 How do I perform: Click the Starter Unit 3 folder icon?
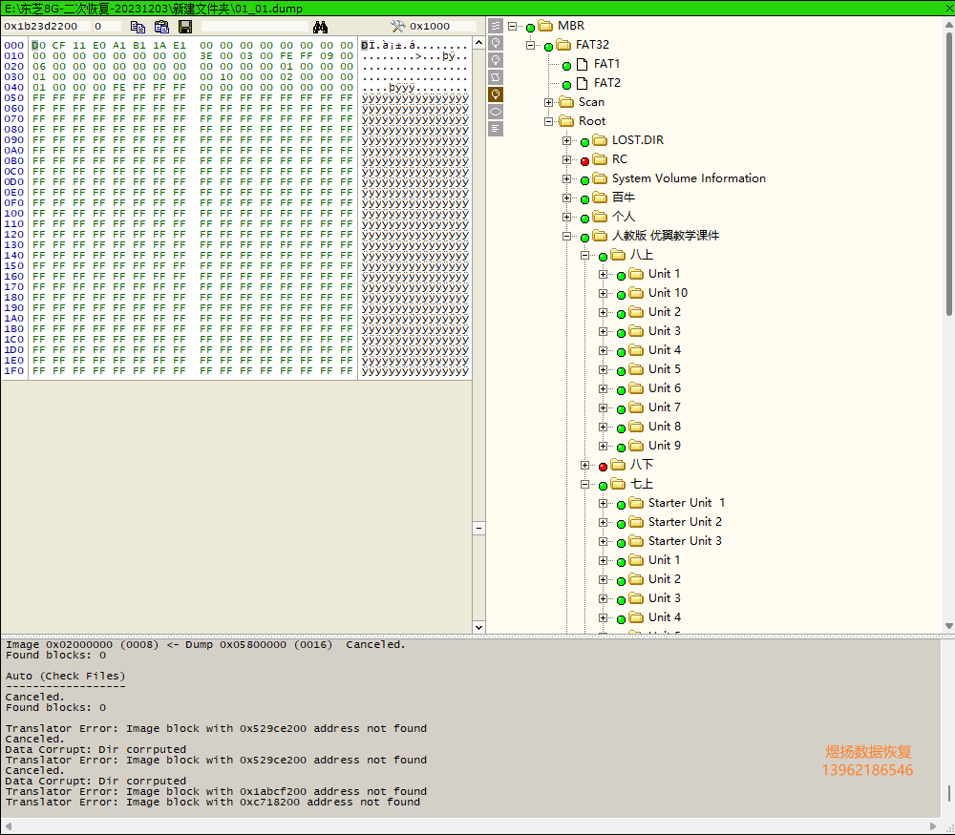pos(636,541)
